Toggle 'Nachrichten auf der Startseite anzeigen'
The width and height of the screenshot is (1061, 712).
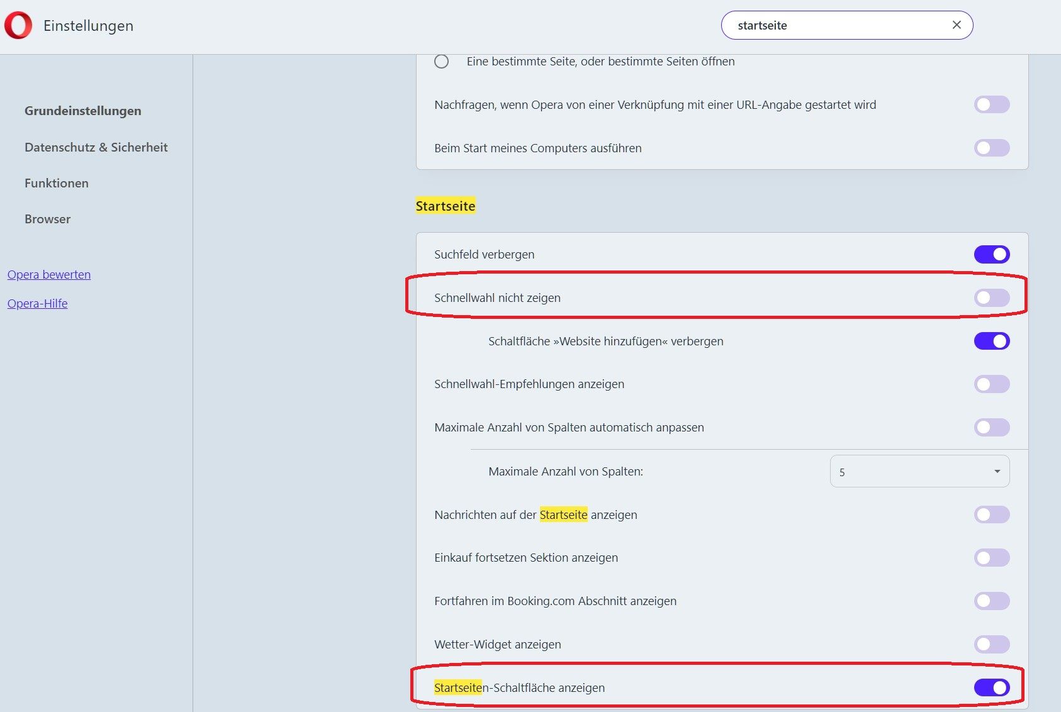point(992,515)
